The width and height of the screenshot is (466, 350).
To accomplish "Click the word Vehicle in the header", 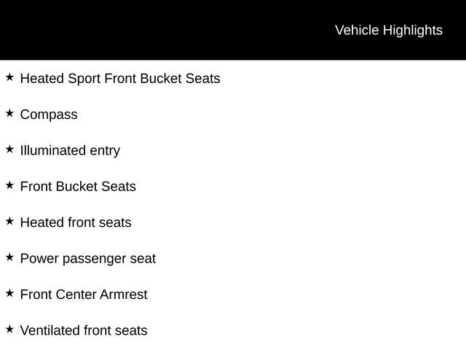I will [357, 30].
